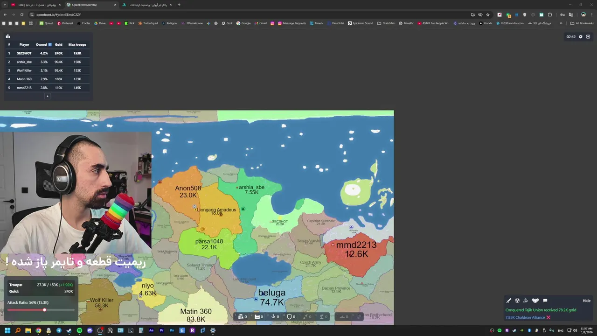Sort leaderboard by Owned column arrow

[x=50, y=44]
